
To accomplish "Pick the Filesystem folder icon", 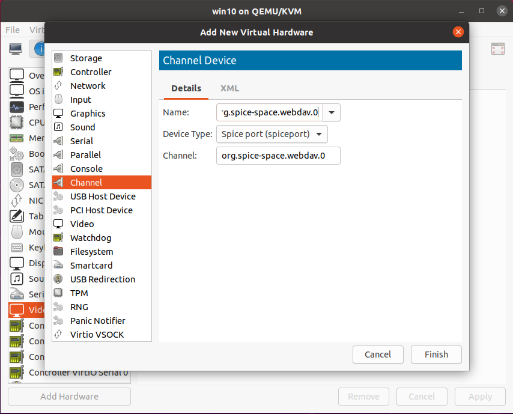I will pyautogui.click(x=58, y=251).
